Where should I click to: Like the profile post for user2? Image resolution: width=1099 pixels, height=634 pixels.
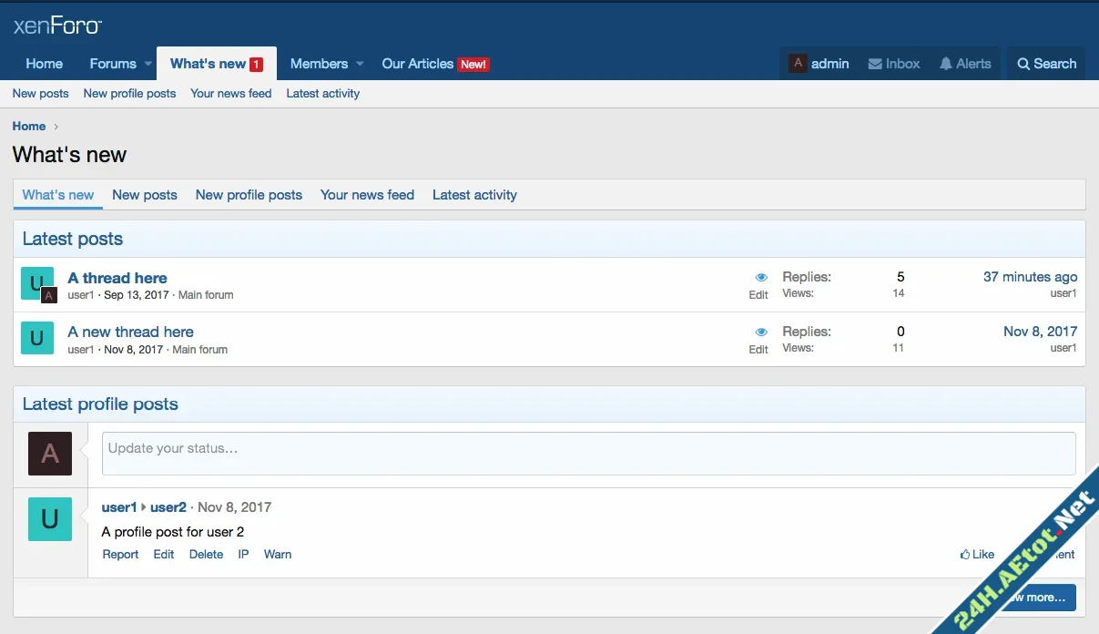[975, 554]
